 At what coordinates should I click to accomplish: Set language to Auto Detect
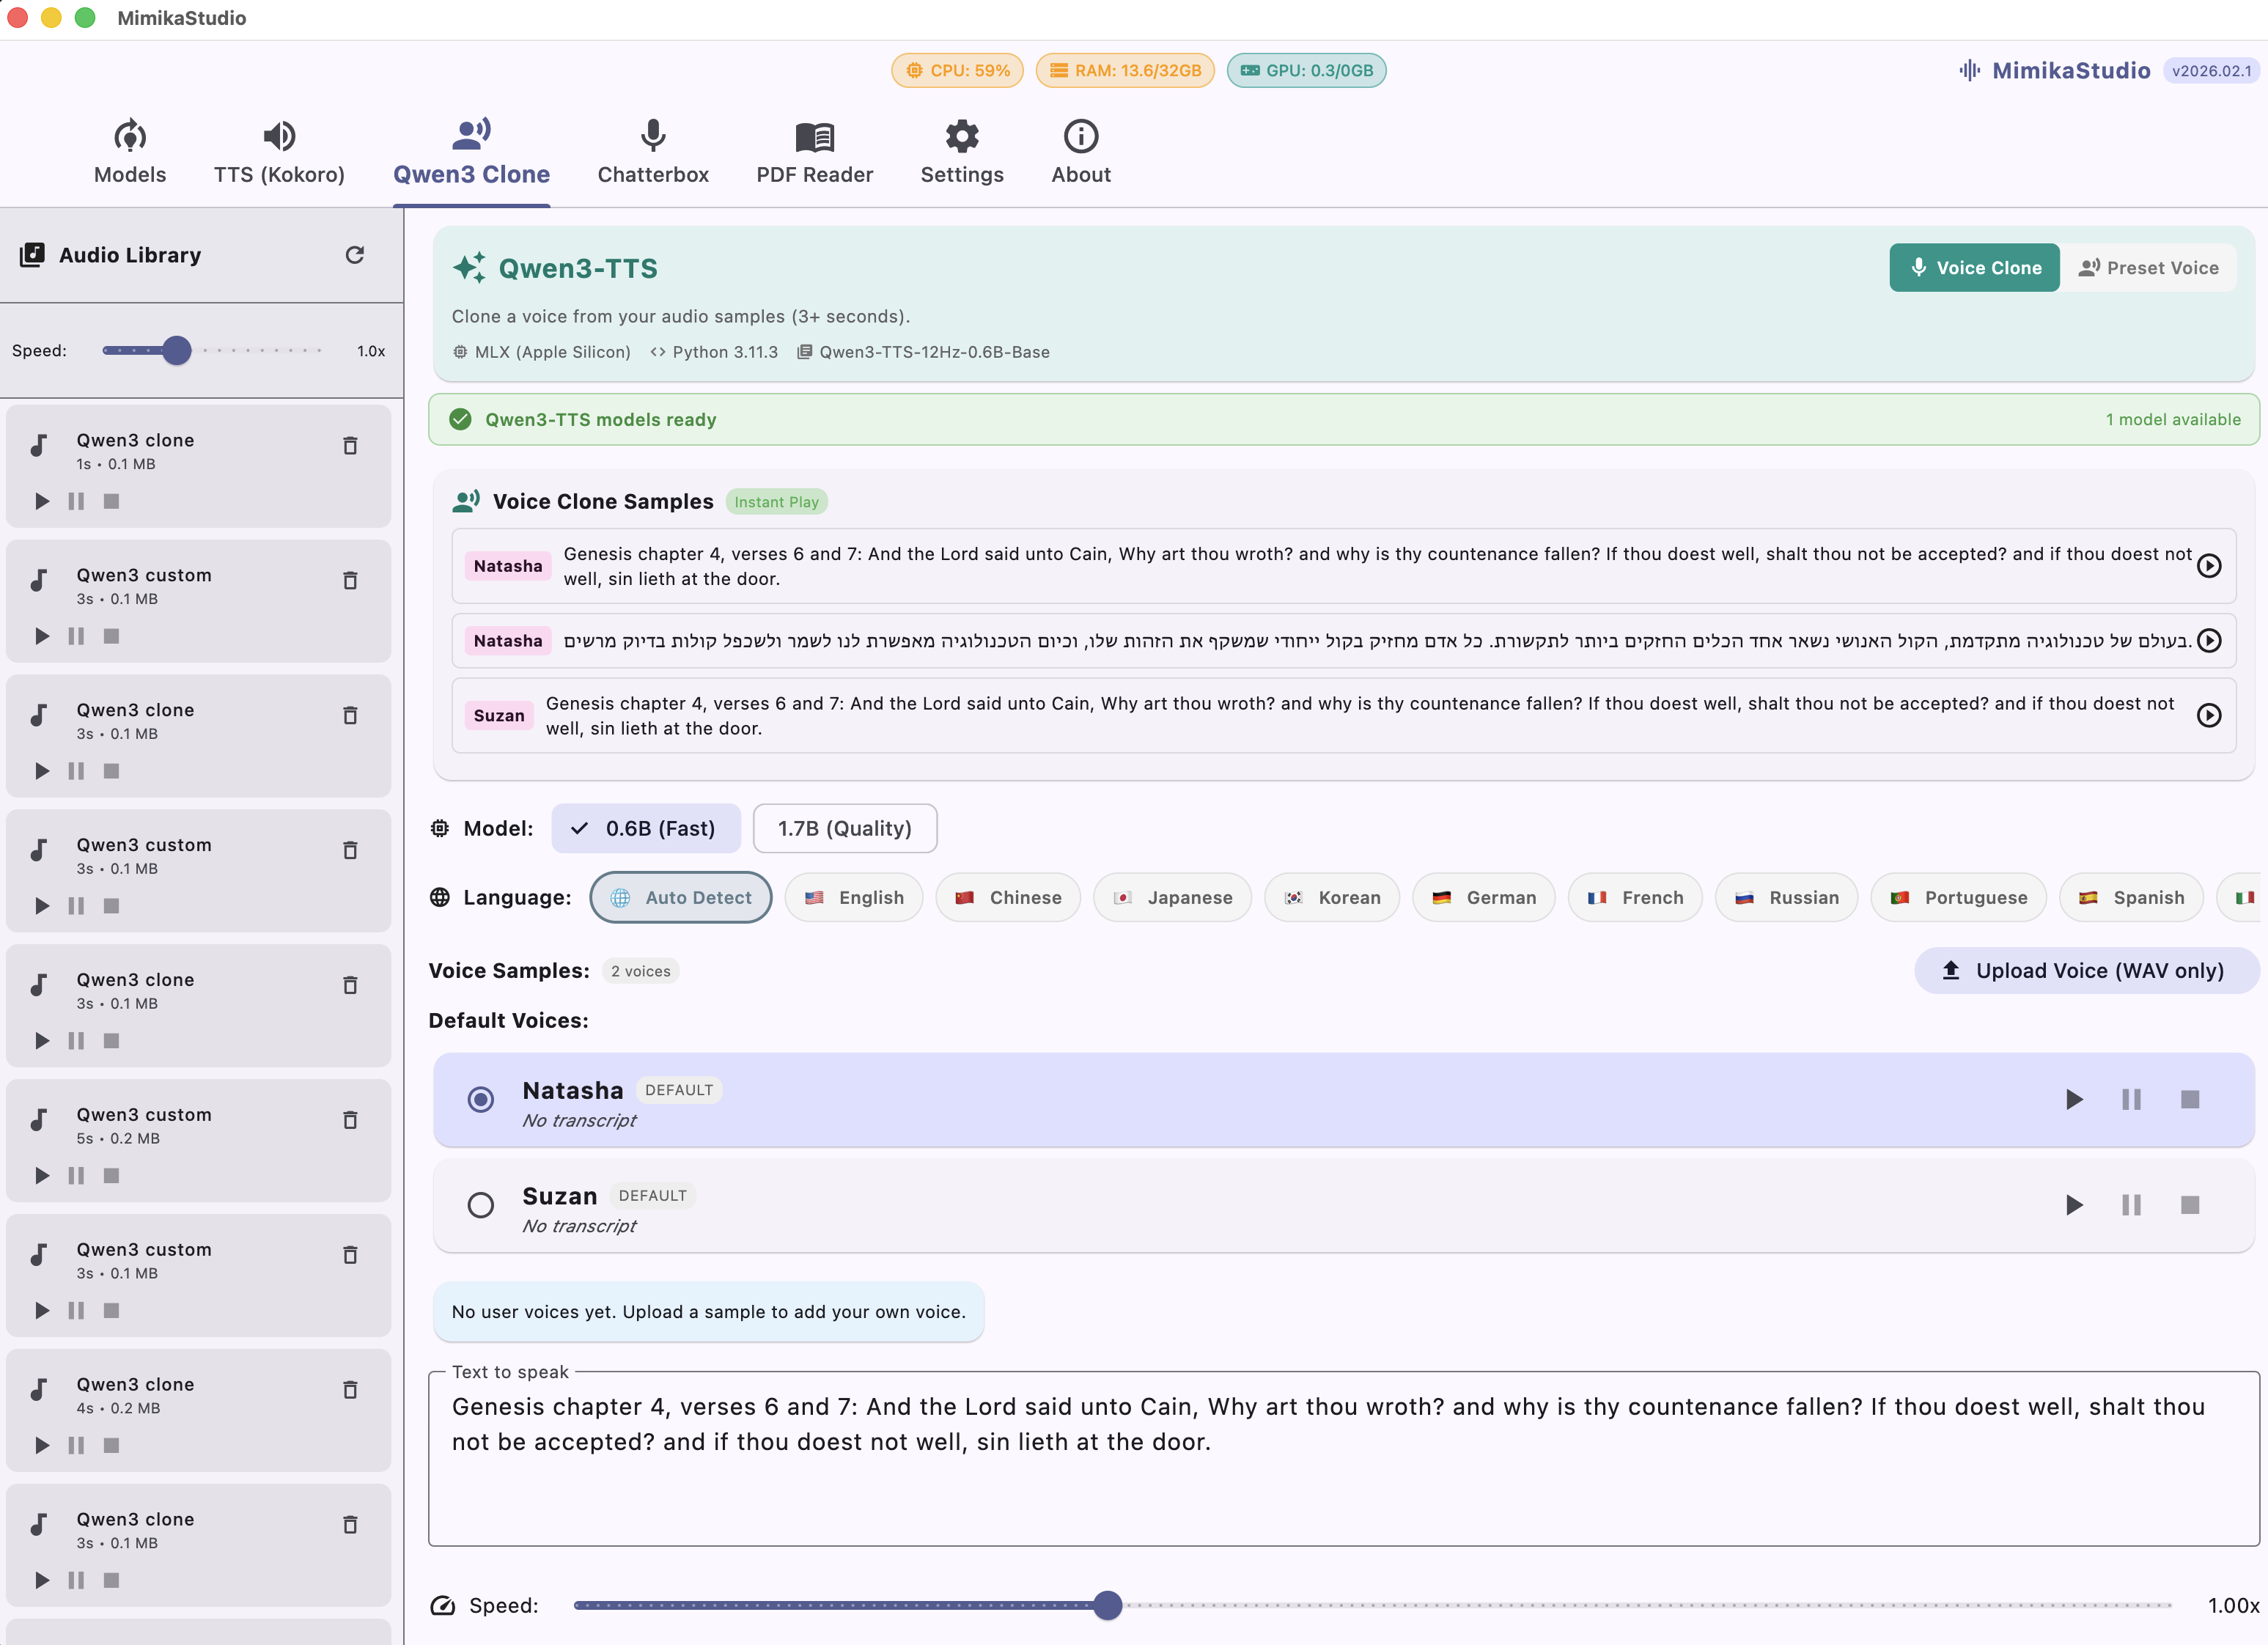tap(680, 897)
